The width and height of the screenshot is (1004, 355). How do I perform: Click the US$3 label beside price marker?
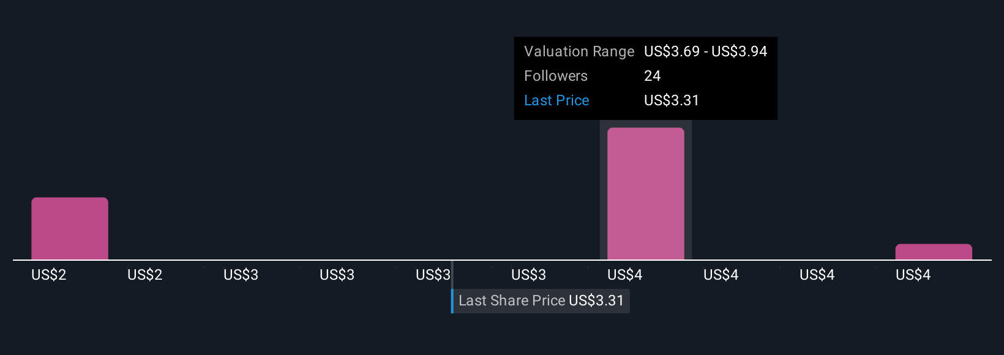tap(433, 275)
